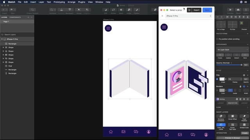Screen dimensions: 250x140
Task: Click profile icon in preview window bar
Action: (206, 135)
